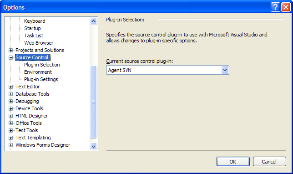The height and width of the screenshot is (174, 293).
Task: Open the Plug-in Selection page
Action: [42, 65]
